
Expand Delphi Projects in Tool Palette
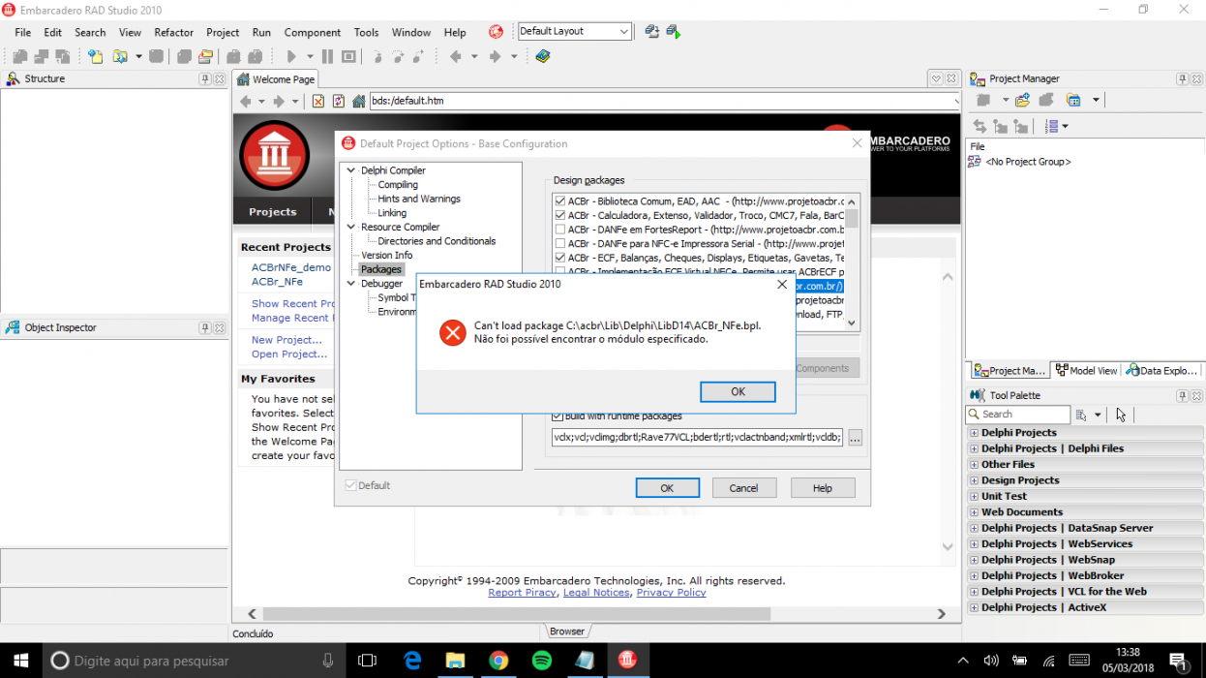pyautogui.click(x=974, y=433)
